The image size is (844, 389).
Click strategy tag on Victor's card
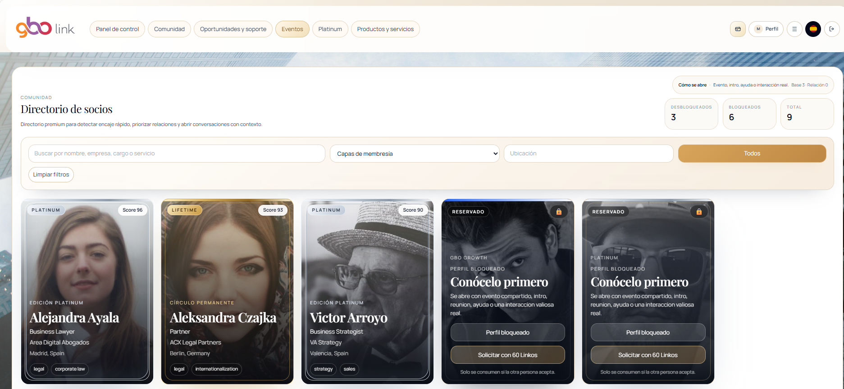click(x=324, y=369)
